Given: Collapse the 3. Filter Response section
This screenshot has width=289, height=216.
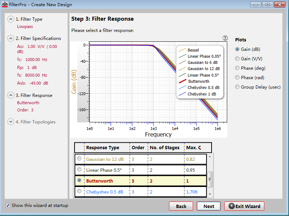Looking at the screenshot, I should click(x=11, y=95).
